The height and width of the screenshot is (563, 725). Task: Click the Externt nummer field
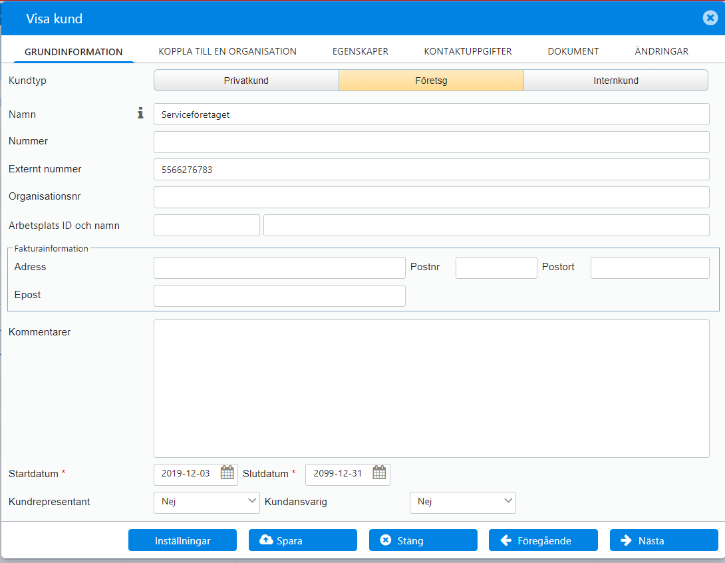point(432,169)
